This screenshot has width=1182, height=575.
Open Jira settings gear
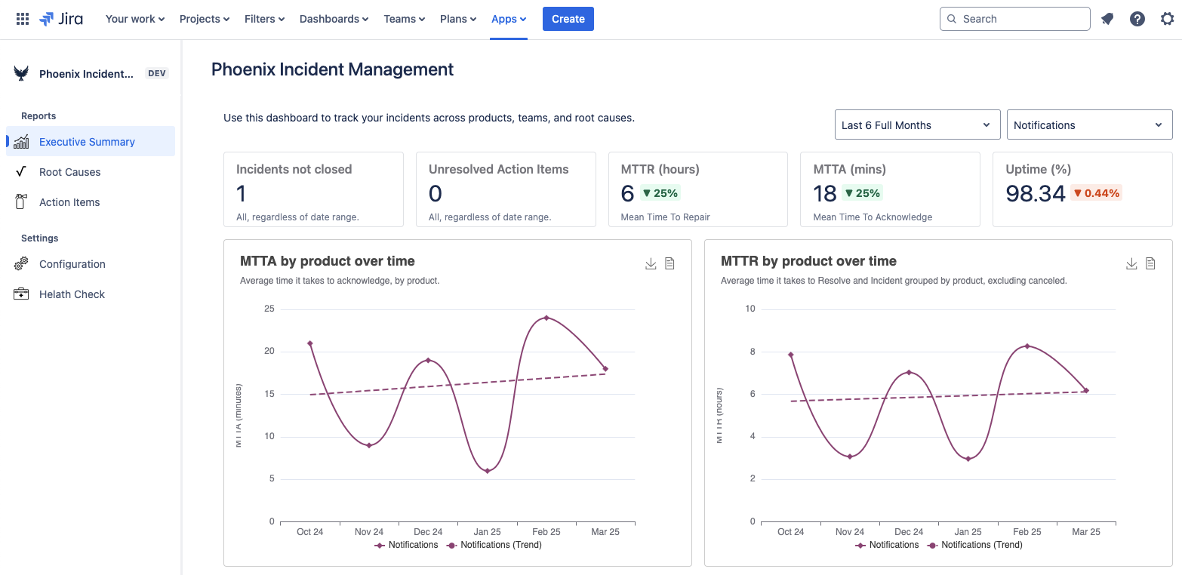pyautogui.click(x=1168, y=18)
